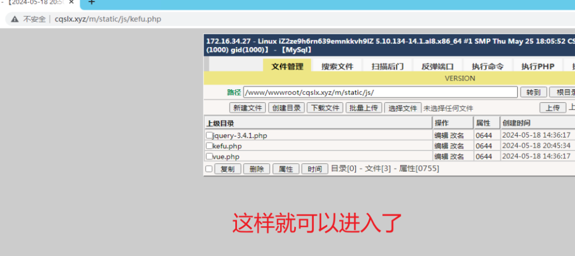Toggle the select-all checkbox beside 复制
The height and width of the screenshot is (256, 575).
209,169
